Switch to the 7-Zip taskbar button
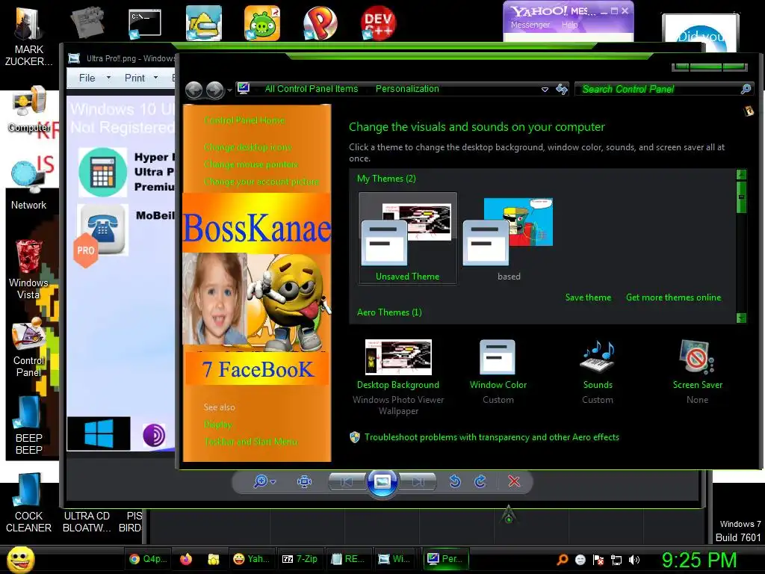Viewport: 765px width, 574px height. tap(300, 559)
